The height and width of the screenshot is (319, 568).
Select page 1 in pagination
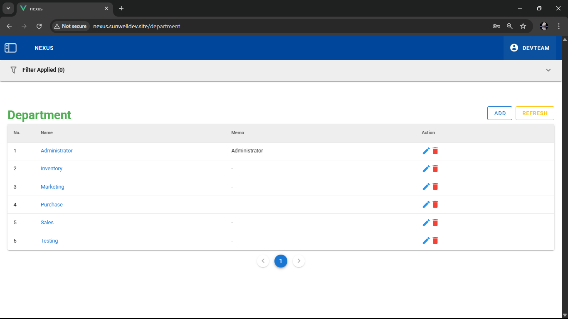point(281,261)
